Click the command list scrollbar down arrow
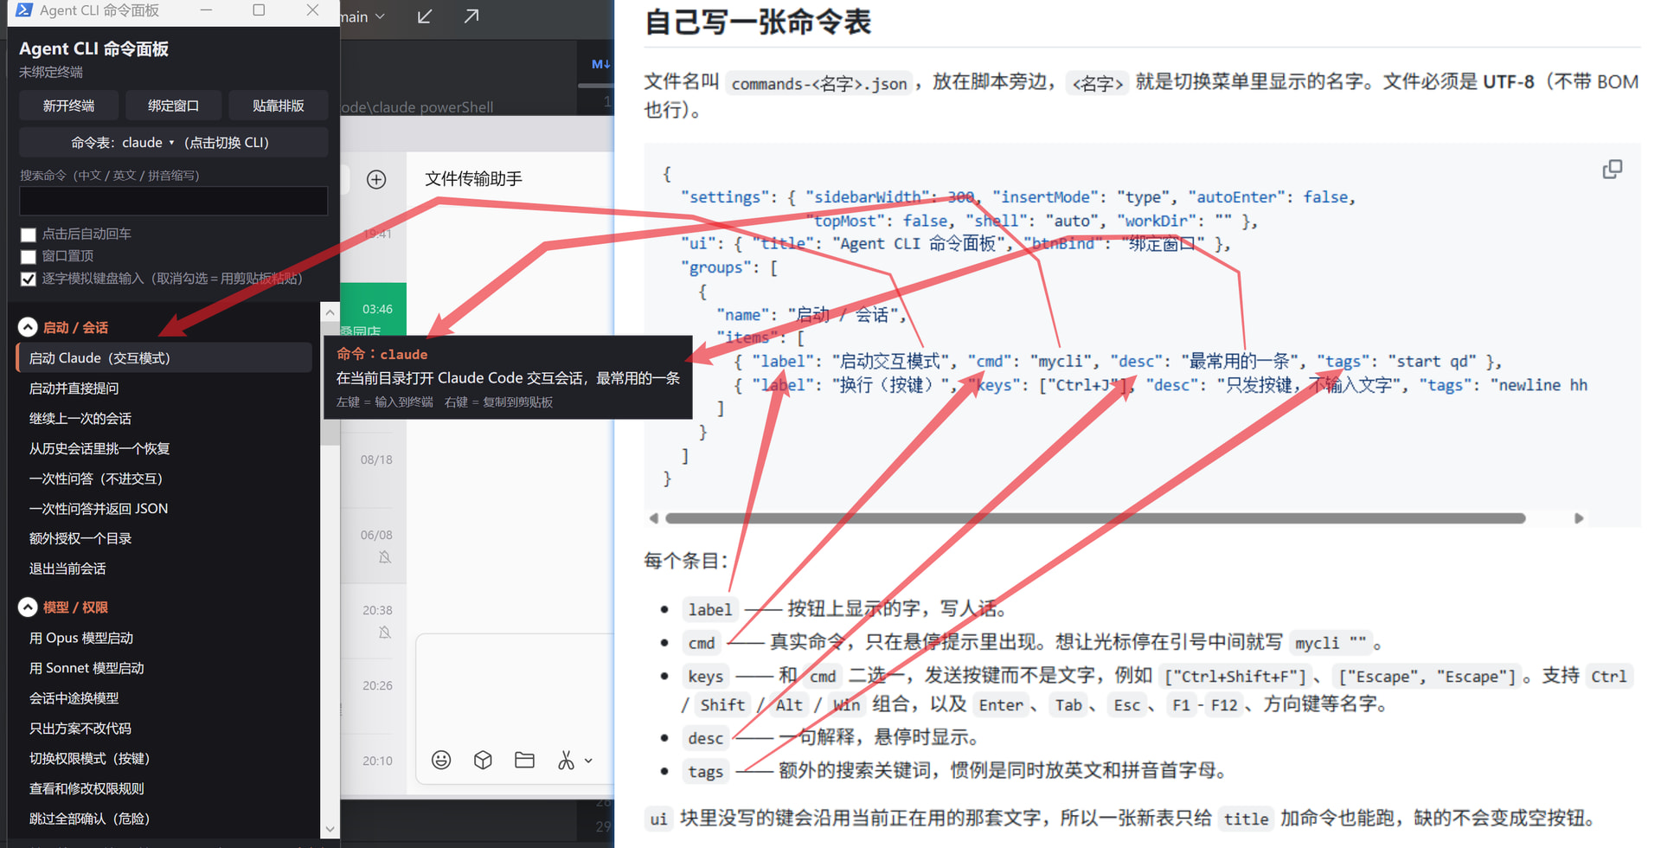 point(330,829)
